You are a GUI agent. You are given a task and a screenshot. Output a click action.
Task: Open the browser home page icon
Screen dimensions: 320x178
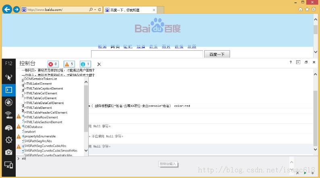(x=300, y=9)
